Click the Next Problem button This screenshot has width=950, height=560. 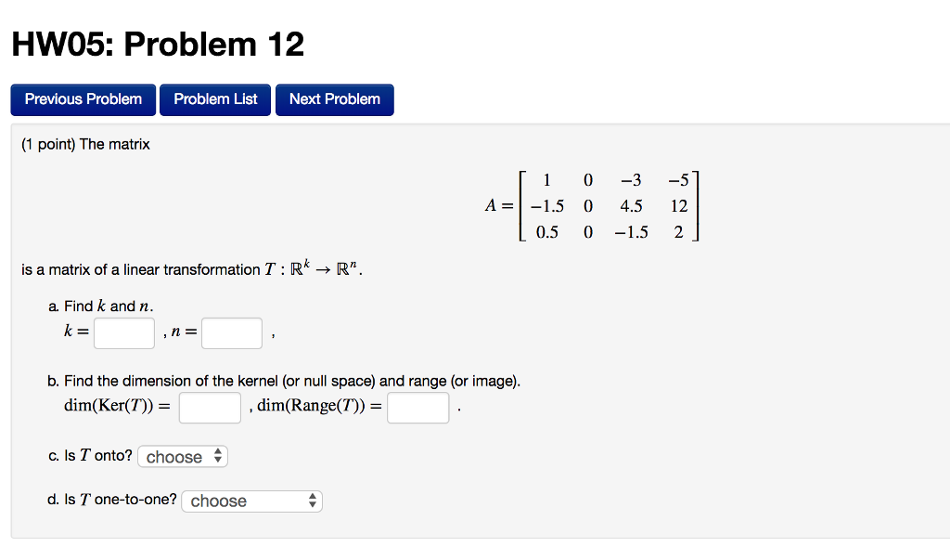tap(334, 99)
